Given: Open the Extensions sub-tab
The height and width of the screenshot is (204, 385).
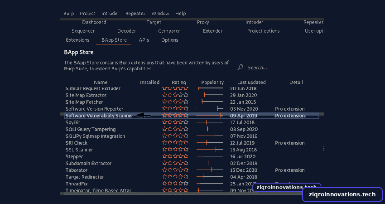Looking at the screenshot, I should click(77, 40).
